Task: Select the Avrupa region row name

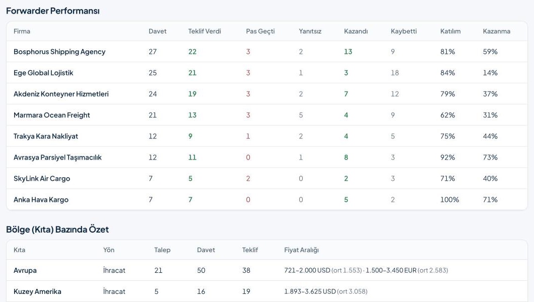Action: (x=25, y=270)
